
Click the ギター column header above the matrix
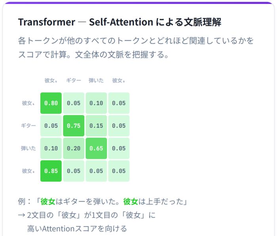74,81
